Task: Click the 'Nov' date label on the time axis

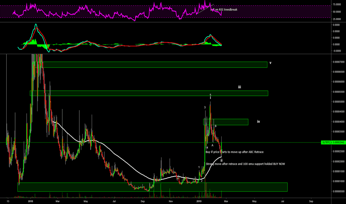Action: point(170,201)
